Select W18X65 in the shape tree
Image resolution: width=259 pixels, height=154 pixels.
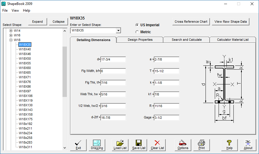pos(25,72)
